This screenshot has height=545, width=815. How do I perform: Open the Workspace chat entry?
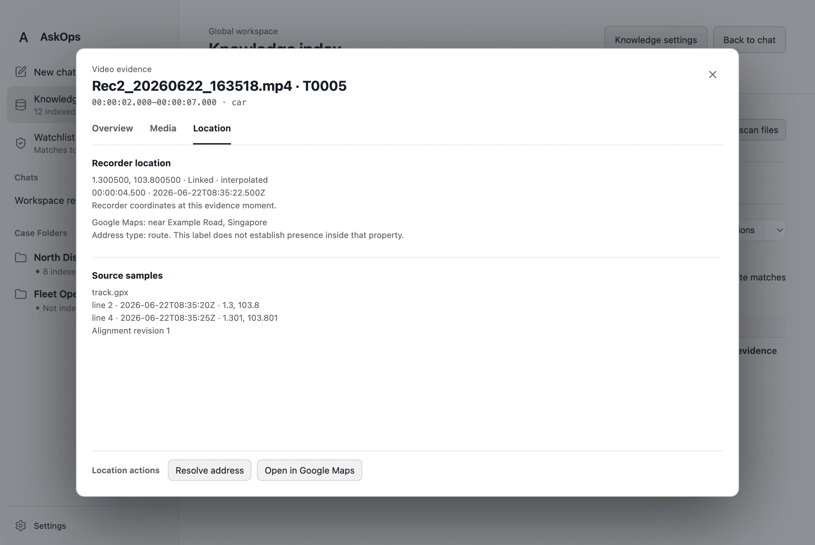[45, 200]
